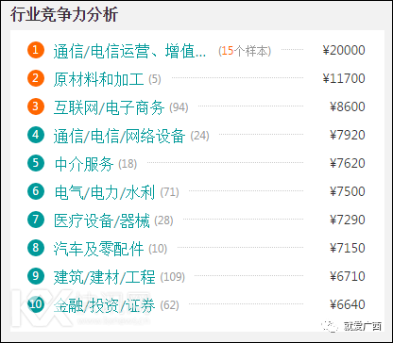This screenshot has width=393, height=343.
Task: Open 汽车及零配件 industry link
Action: click(99, 249)
